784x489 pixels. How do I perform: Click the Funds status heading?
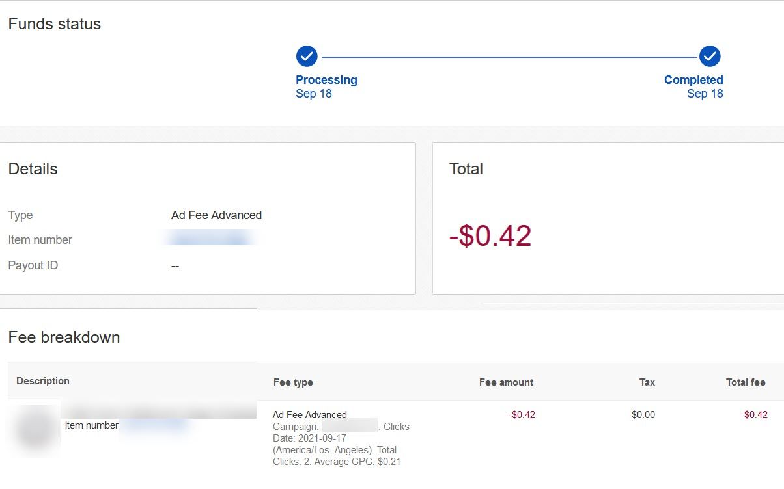[55, 24]
